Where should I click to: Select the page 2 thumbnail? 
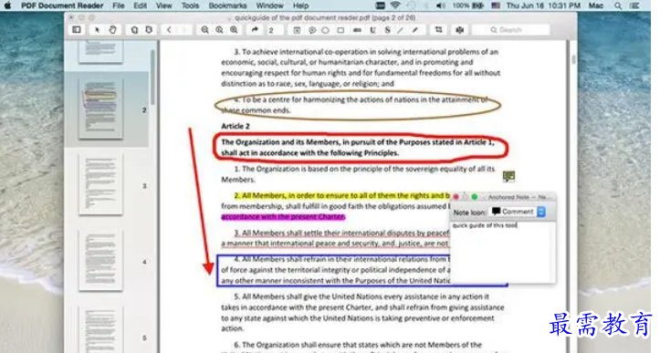click(101, 109)
